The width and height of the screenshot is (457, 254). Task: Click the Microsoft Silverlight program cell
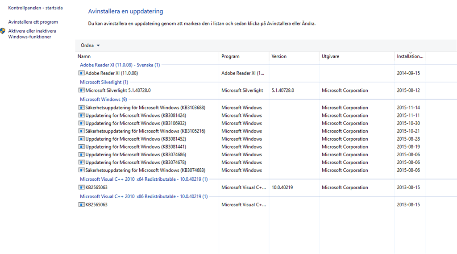pos(242,91)
